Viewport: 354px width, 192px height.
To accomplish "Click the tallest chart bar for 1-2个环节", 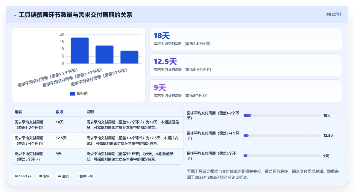I will tap(80, 51).
